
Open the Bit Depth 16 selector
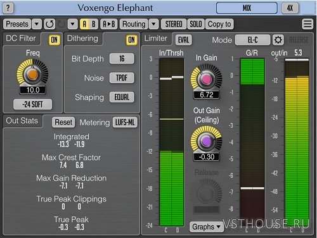122,59
